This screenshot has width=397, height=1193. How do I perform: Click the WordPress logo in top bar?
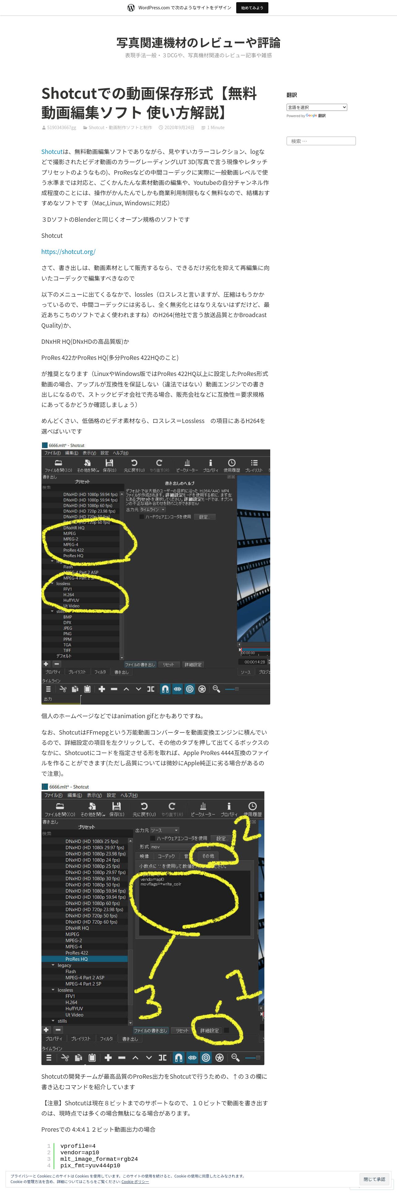tap(131, 7)
